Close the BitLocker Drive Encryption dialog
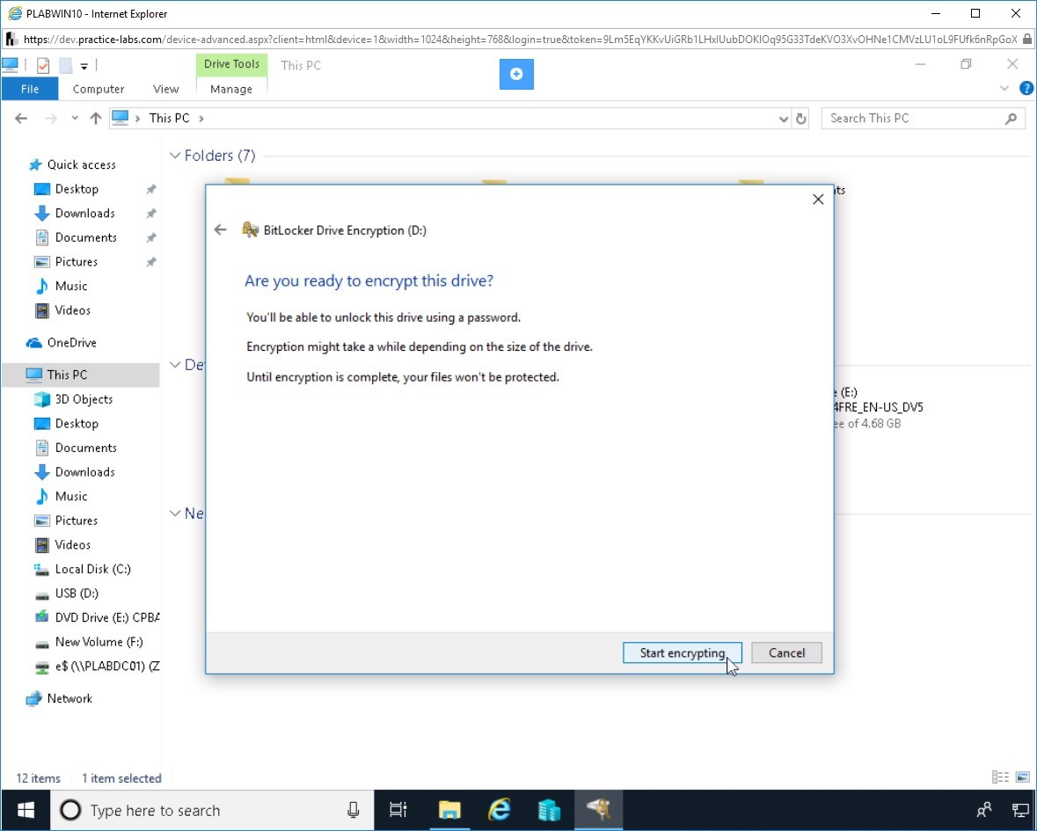 tap(818, 199)
